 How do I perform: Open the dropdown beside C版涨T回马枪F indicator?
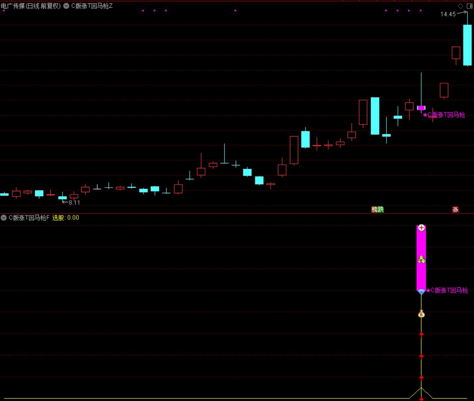[4, 218]
